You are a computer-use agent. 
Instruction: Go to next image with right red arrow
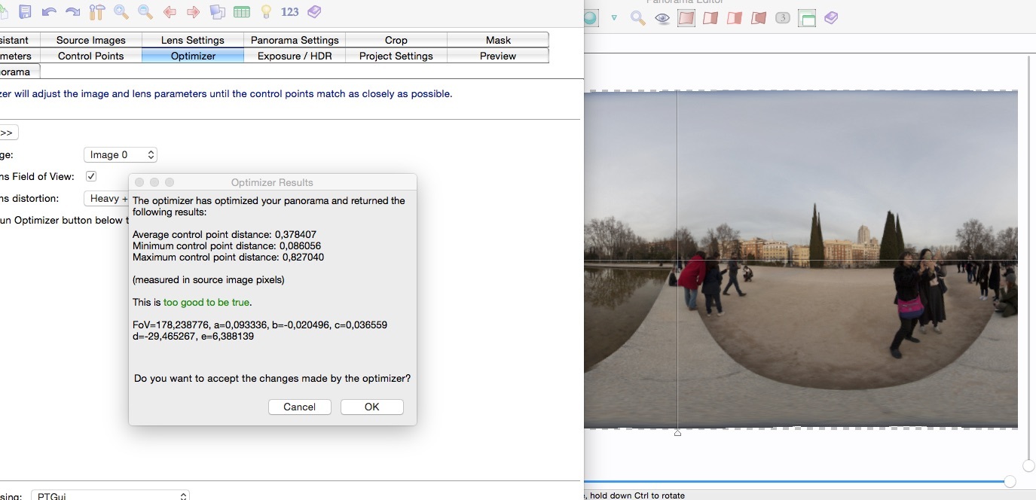point(194,11)
